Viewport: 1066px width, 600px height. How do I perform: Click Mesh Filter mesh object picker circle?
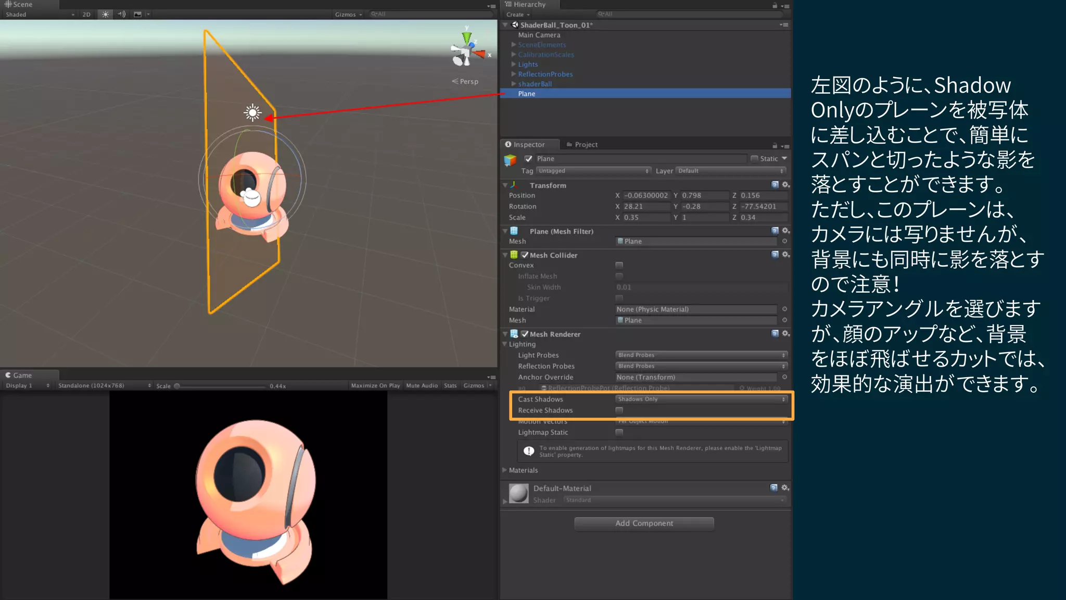pos(784,241)
